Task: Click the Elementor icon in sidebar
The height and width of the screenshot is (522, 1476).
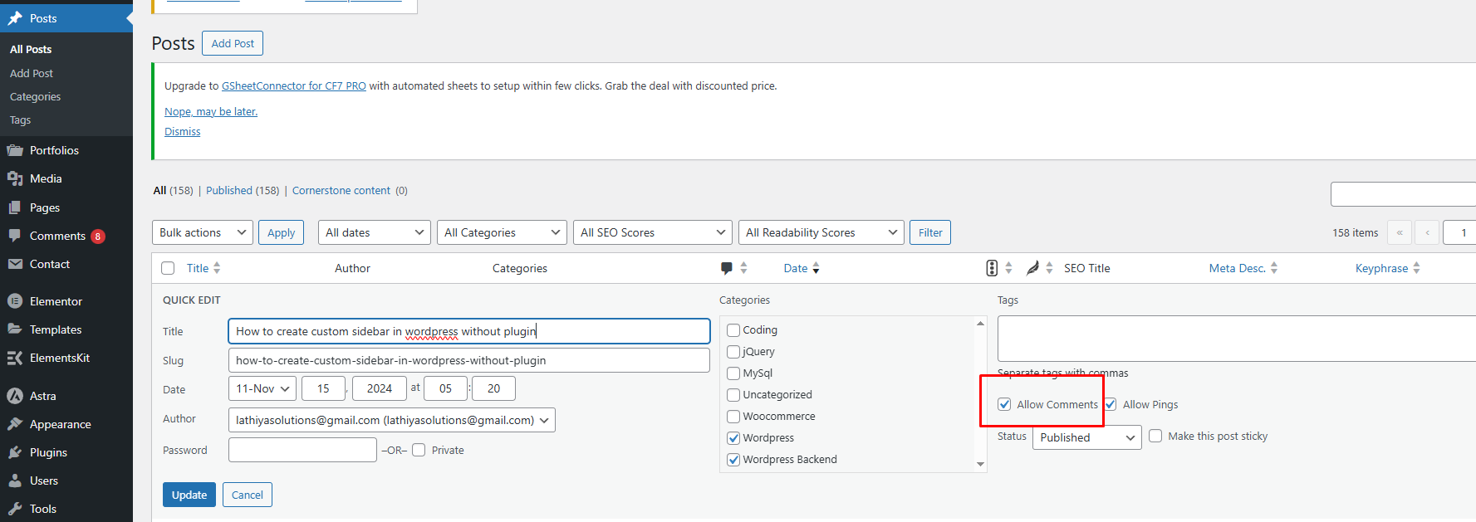Action: point(15,301)
